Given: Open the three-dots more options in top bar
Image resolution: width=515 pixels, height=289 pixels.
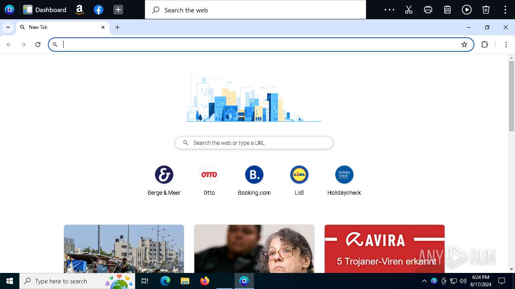Looking at the screenshot, I should (x=389, y=10).
